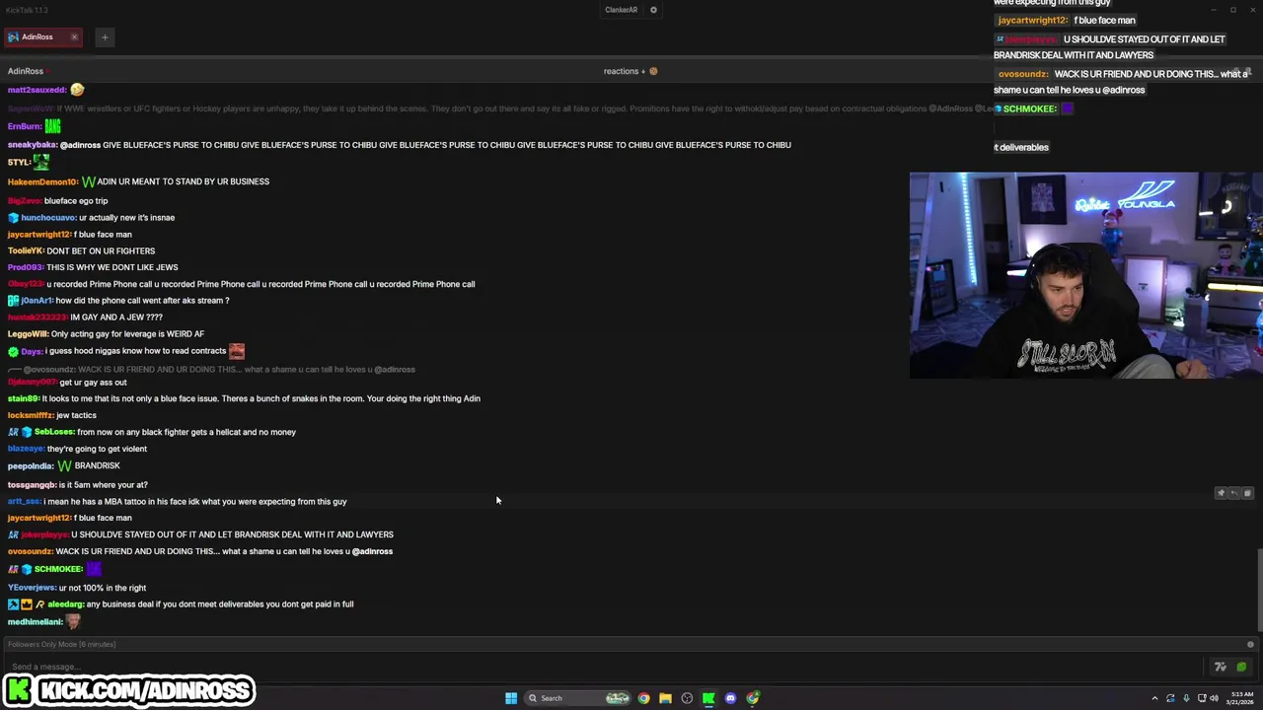This screenshot has height=710, width=1263.
Task: Open the ClankerAR account button
Action: 621,10
